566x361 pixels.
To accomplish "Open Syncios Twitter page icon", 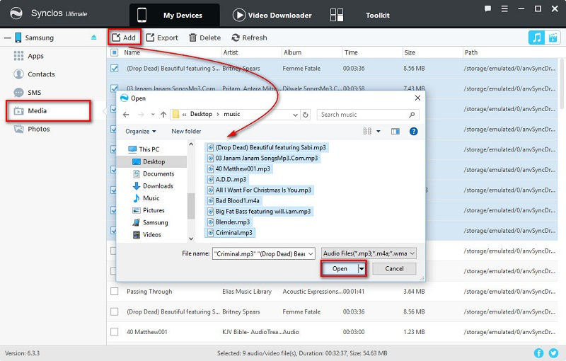I will pyautogui.click(x=553, y=353).
